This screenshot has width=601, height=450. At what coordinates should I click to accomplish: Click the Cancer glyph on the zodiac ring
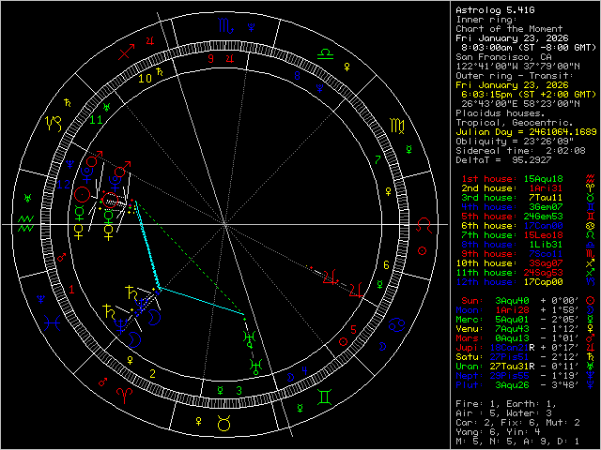click(398, 324)
